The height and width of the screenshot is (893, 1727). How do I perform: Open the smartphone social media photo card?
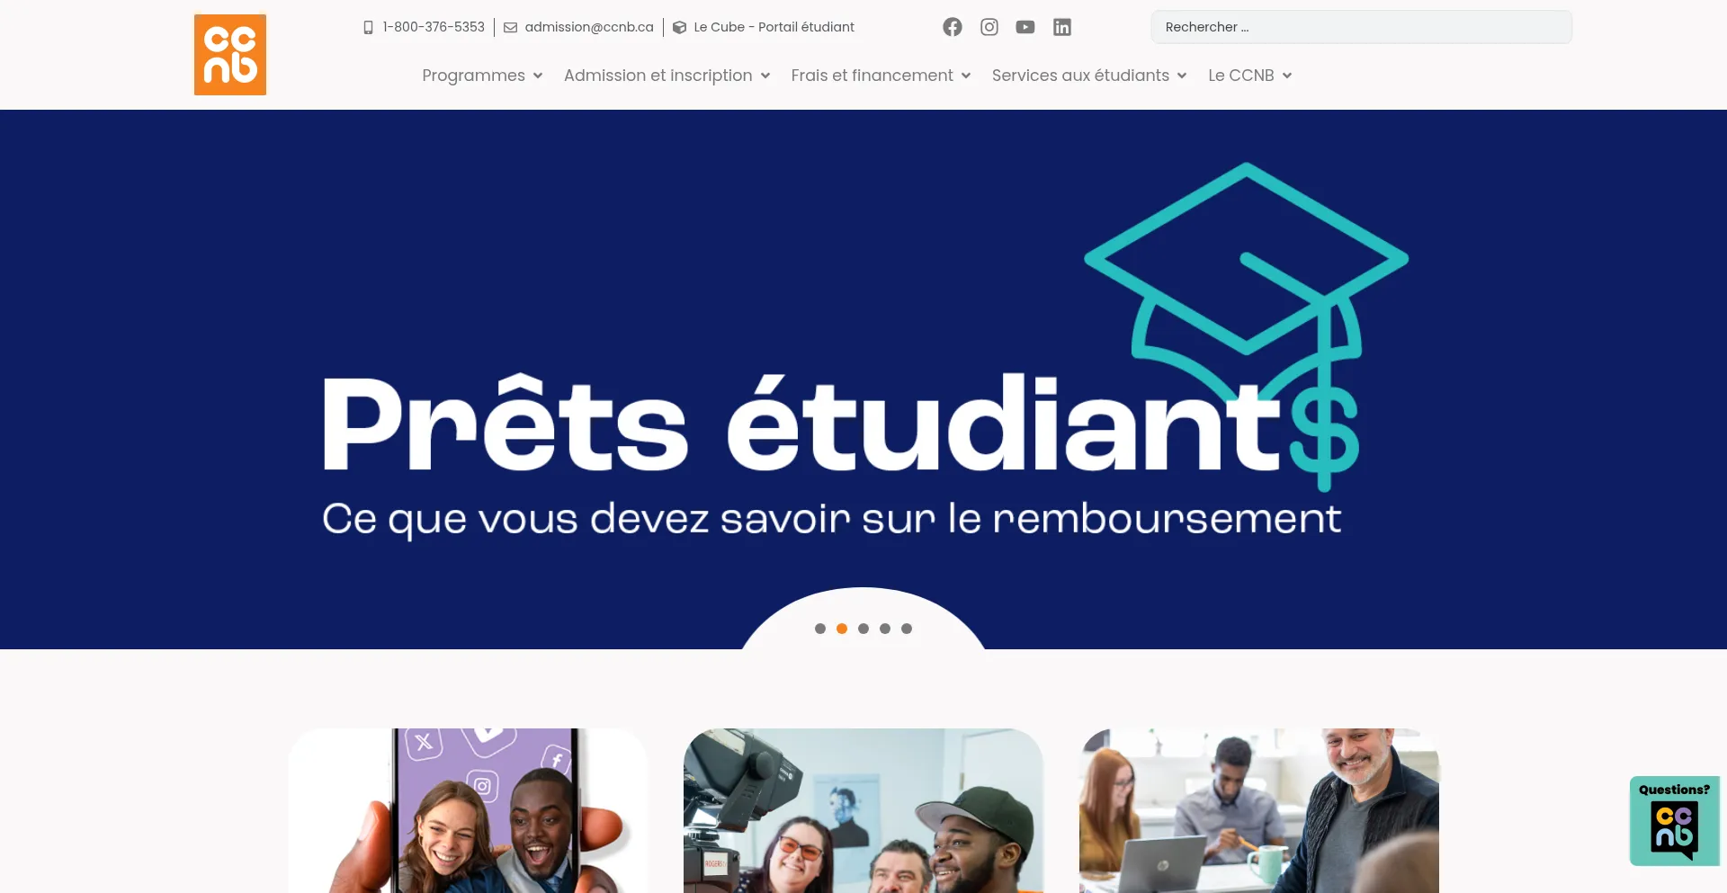click(468, 810)
